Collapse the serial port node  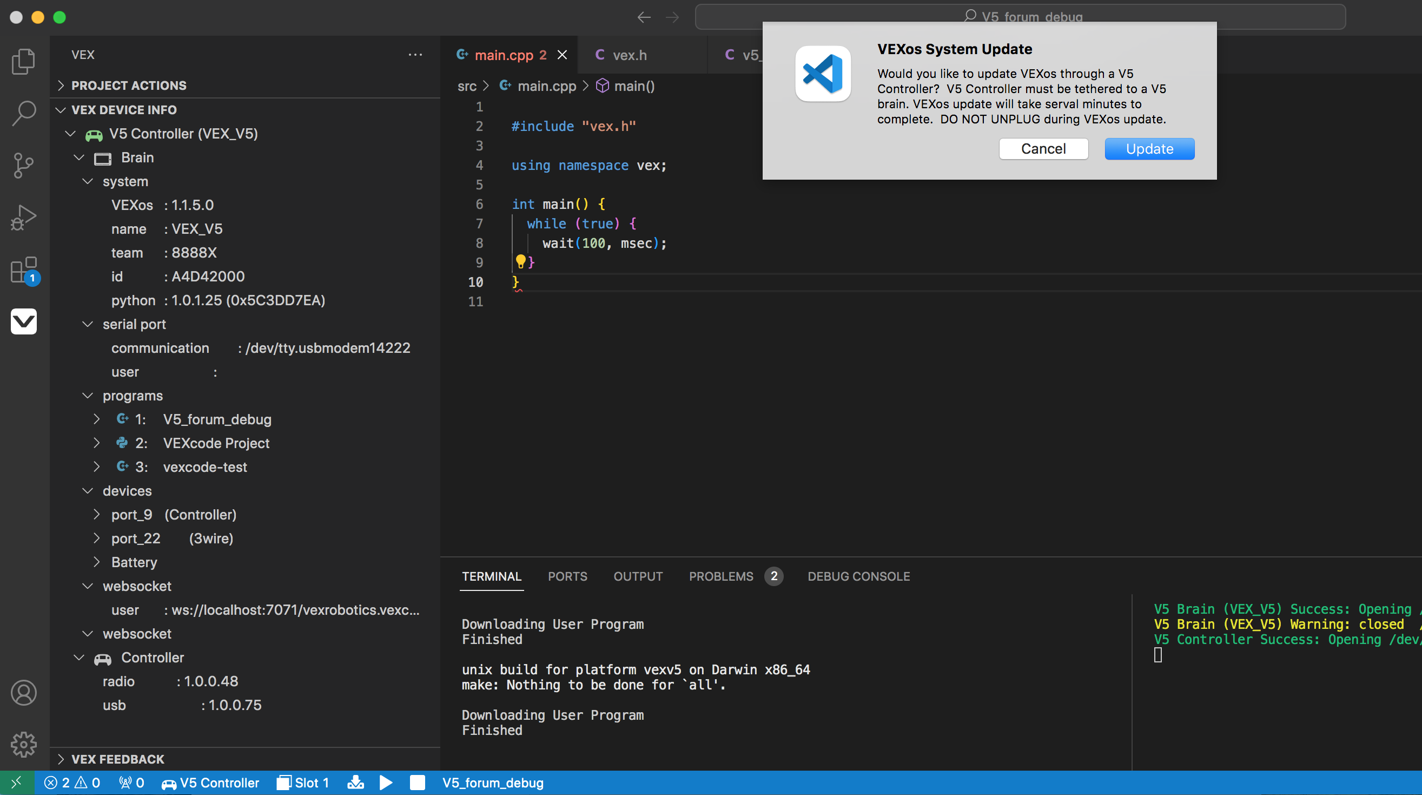click(x=88, y=324)
